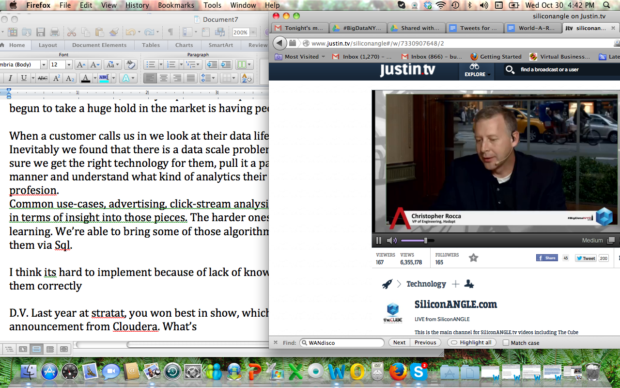Click the font color swatch button in Word

click(x=86, y=78)
